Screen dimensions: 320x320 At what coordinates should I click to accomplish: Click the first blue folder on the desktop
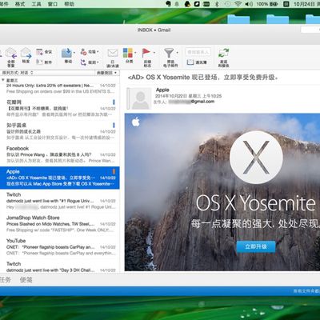pyautogui.click(x=238, y=19)
